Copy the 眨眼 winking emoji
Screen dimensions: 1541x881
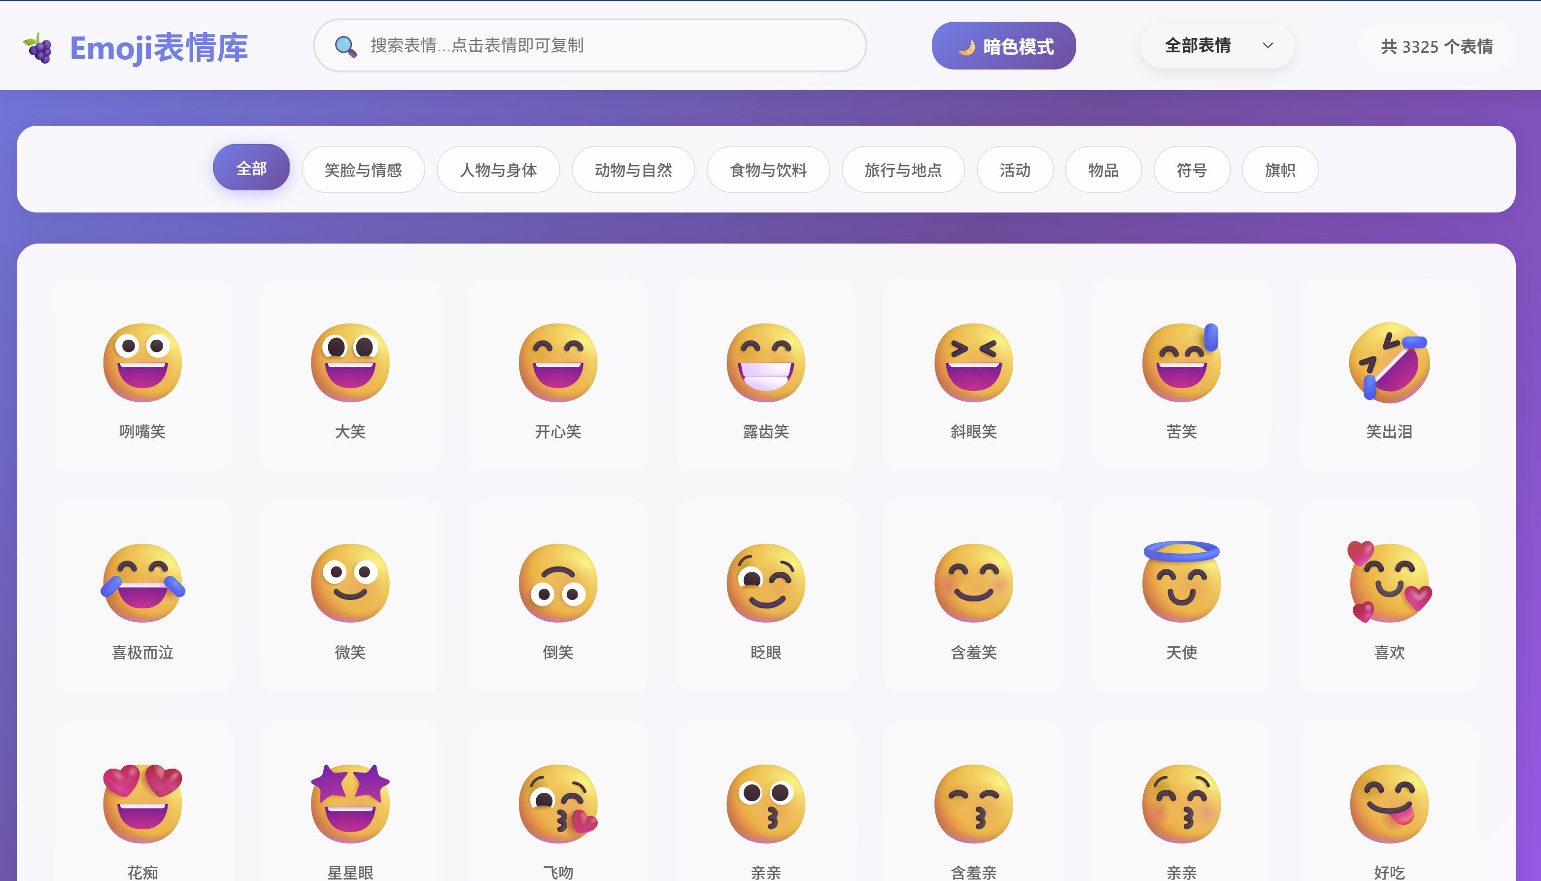coord(766,583)
